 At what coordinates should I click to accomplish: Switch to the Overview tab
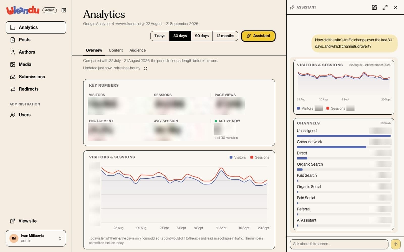pos(94,50)
